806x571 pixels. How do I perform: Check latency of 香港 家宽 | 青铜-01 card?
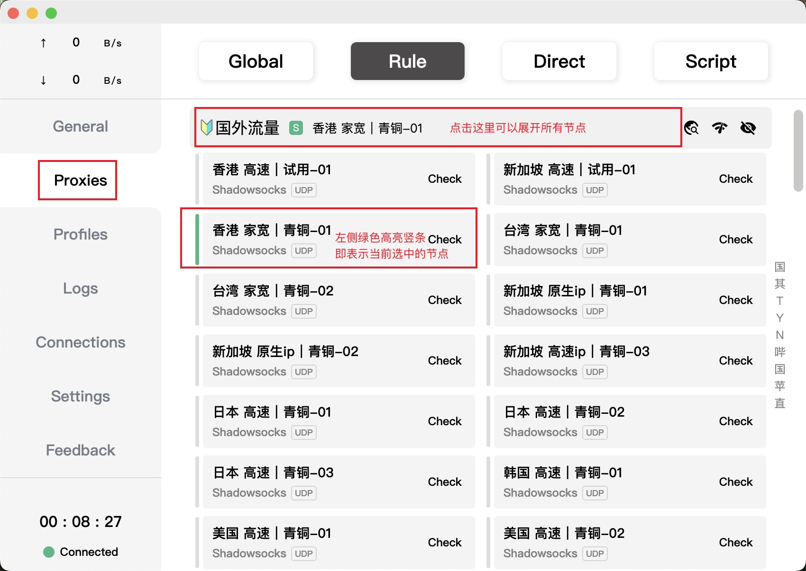coord(445,240)
